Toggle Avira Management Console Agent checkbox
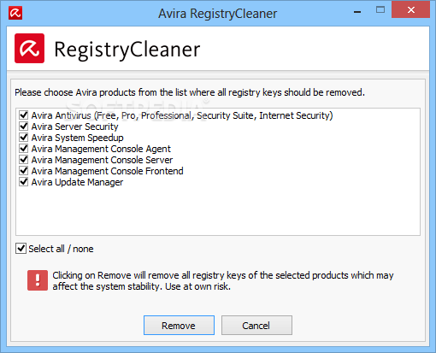The image size is (436, 353). [24, 149]
